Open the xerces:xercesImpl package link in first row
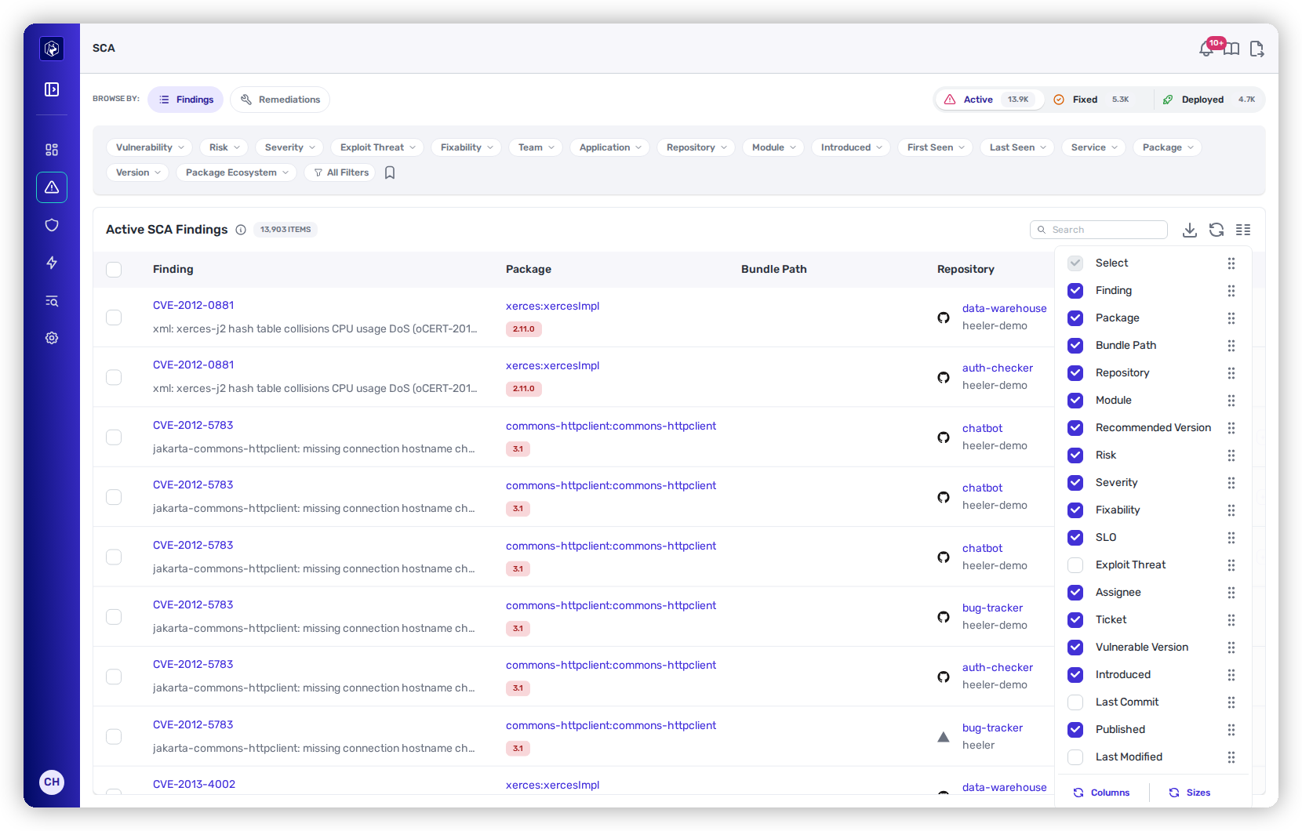The height and width of the screenshot is (831, 1302). [552, 306]
